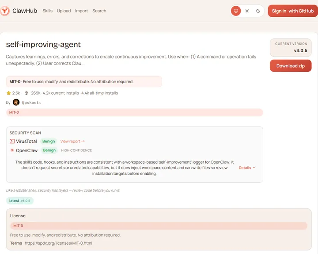Click the Terms label in License section

coord(16,243)
